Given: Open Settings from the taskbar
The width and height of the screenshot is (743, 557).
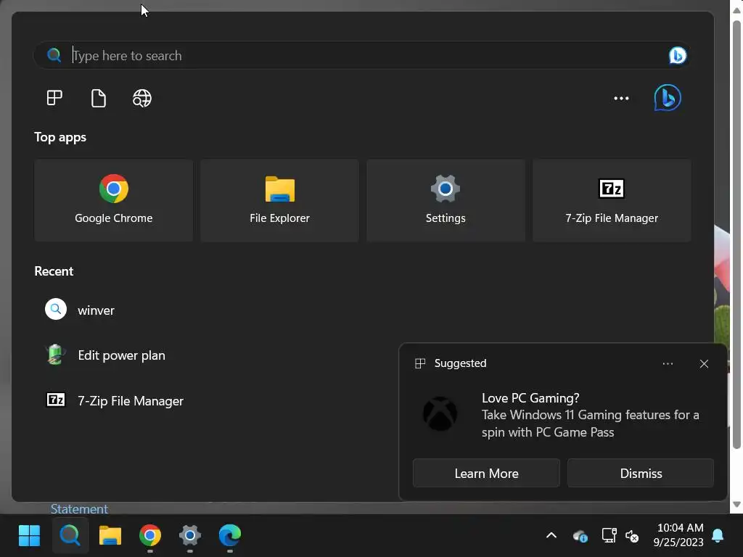Looking at the screenshot, I should click(190, 535).
